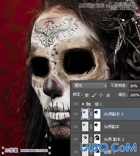Select mask thumbnail of 头颅 副本 2
Viewport: 140px width, 156px height.
97,139
